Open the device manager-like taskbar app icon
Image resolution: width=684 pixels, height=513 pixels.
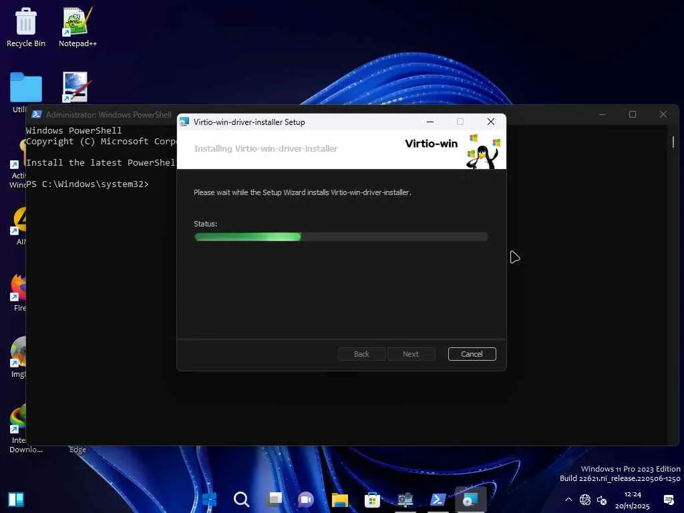click(405, 499)
